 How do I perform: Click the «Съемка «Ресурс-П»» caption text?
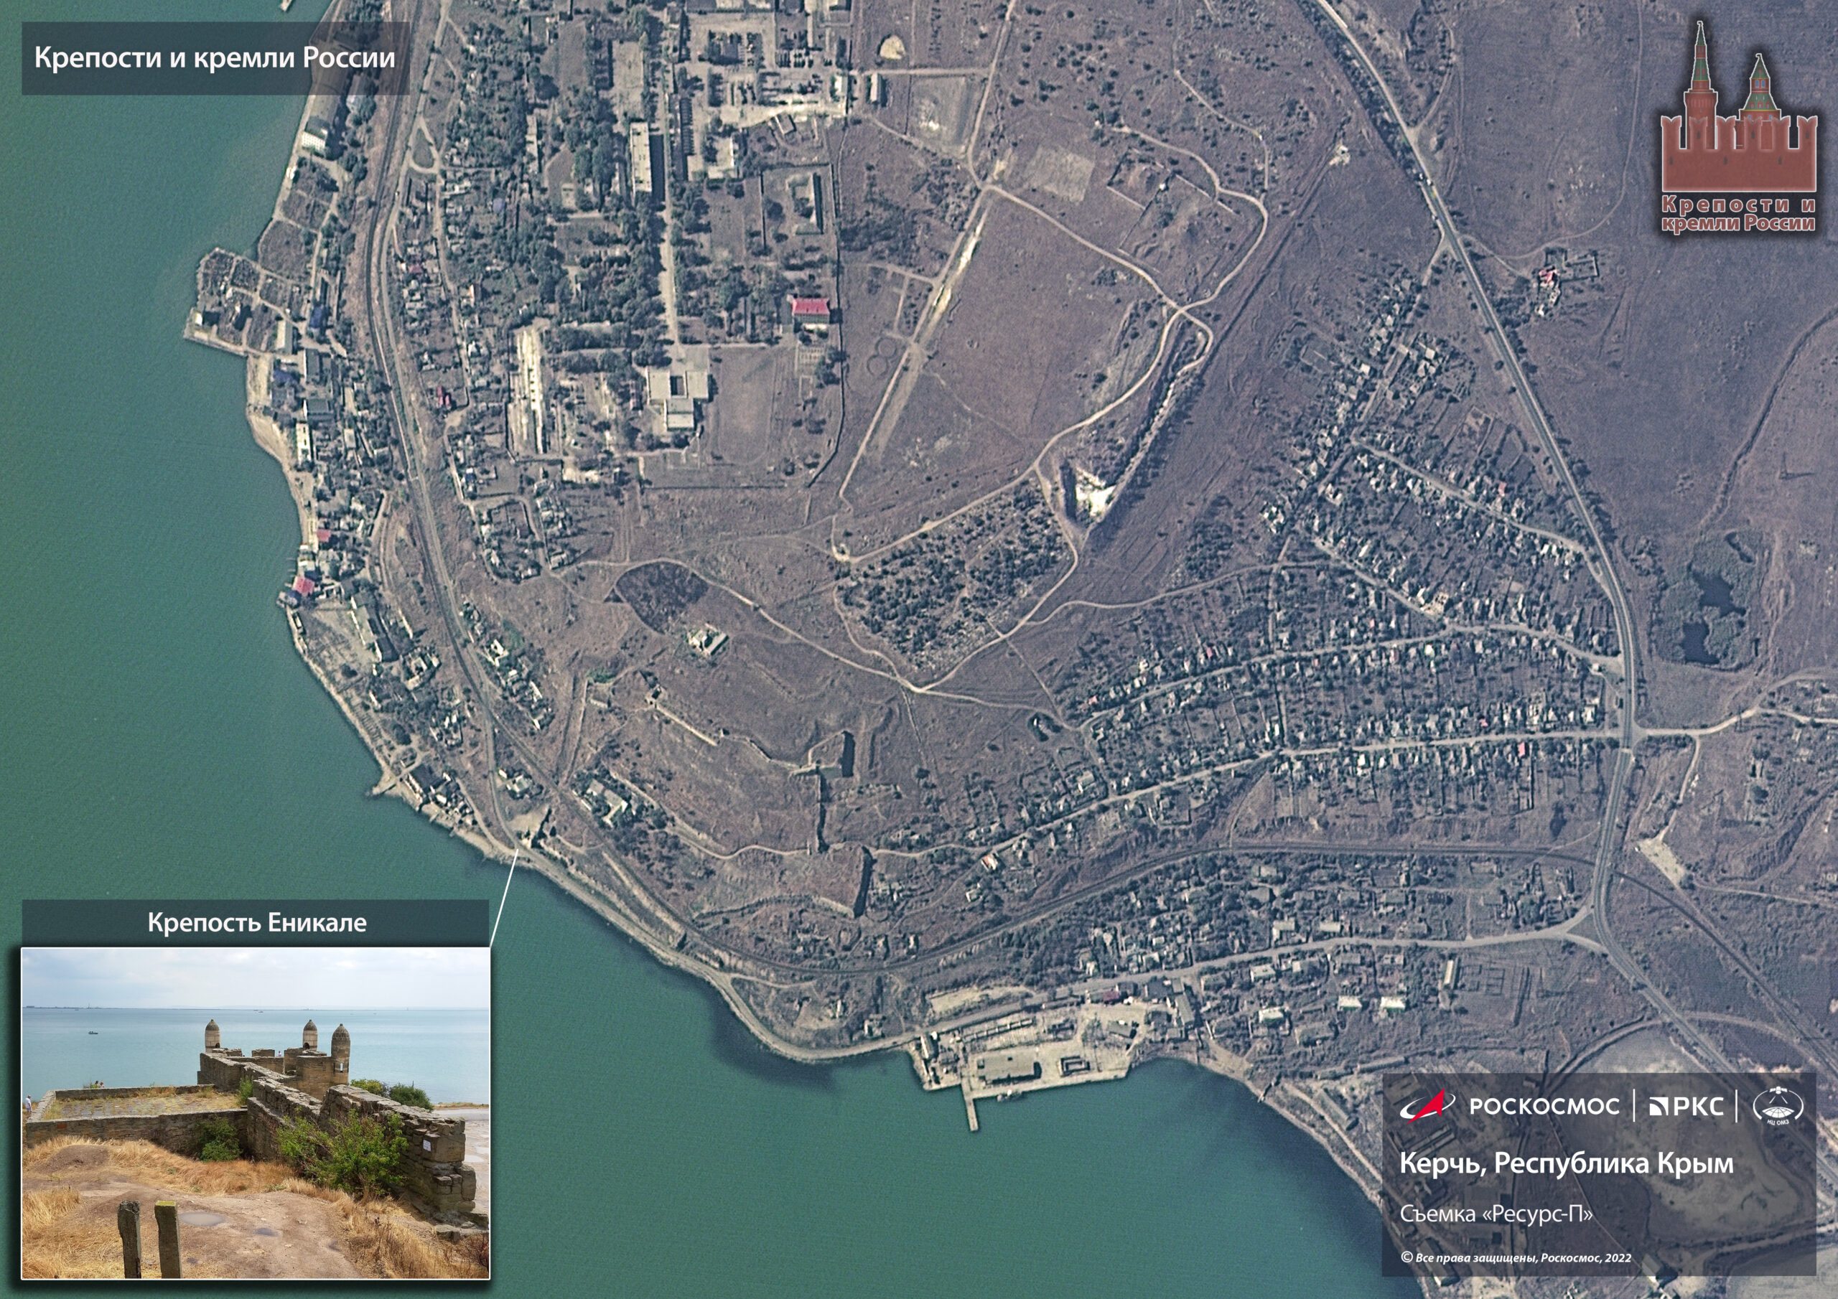pyautogui.click(x=1496, y=1214)
